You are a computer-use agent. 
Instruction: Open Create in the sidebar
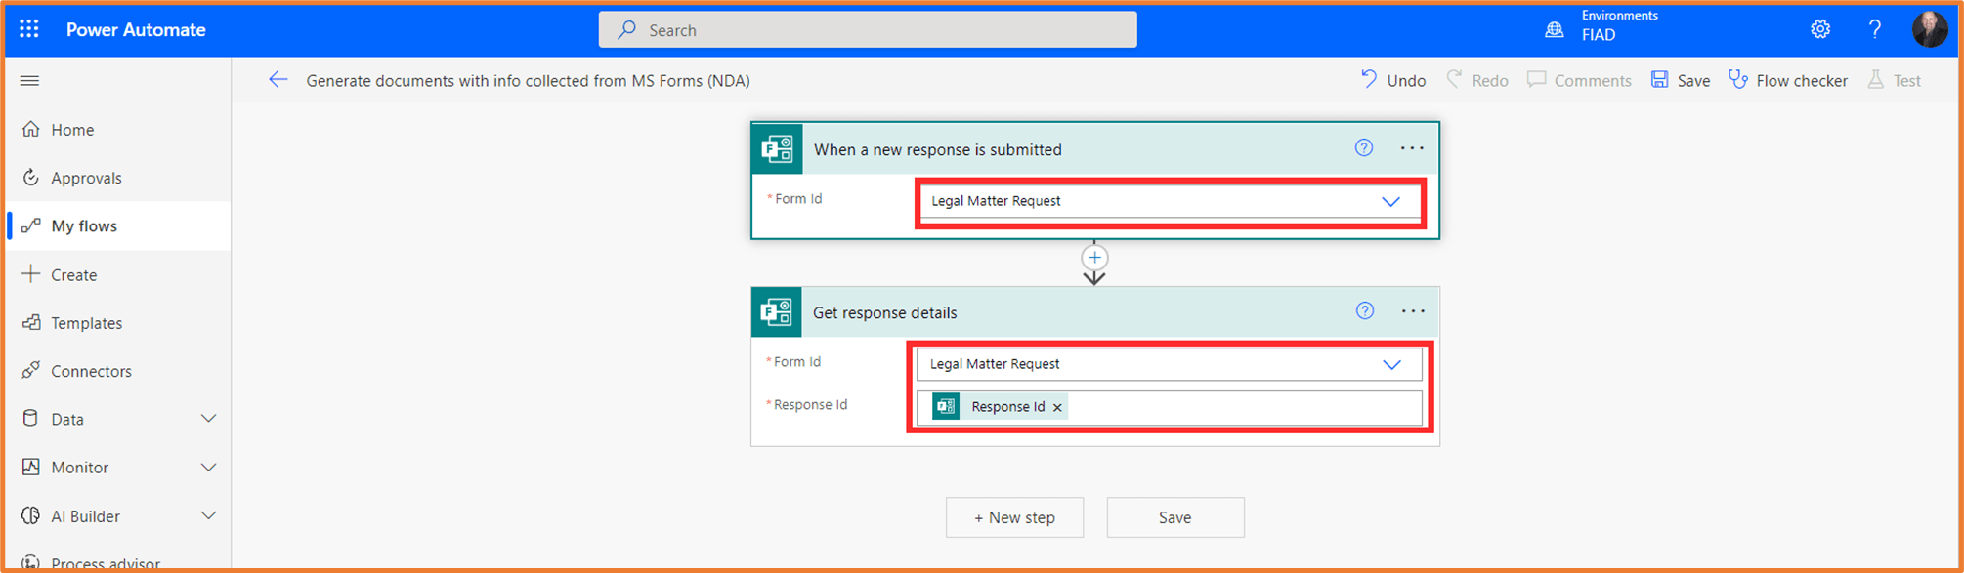(x=118, y=274)
